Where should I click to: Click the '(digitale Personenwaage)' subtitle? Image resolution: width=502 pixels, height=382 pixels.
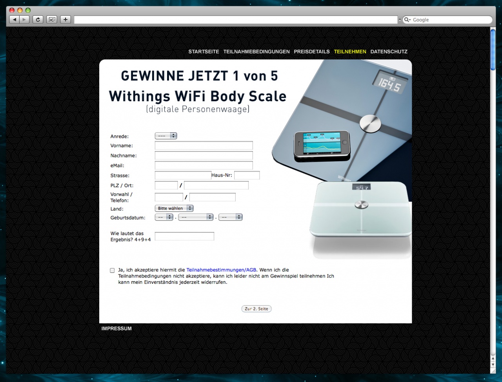click(198, 109)
